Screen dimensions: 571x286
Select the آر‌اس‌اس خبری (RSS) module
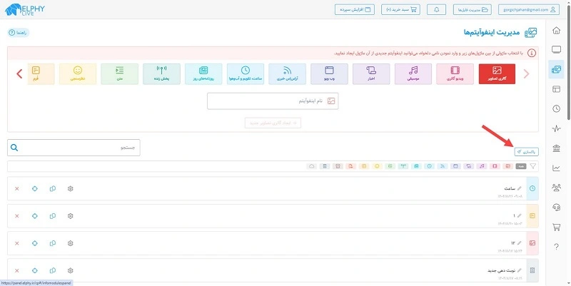pyautogui.click(x=287, y=73)
